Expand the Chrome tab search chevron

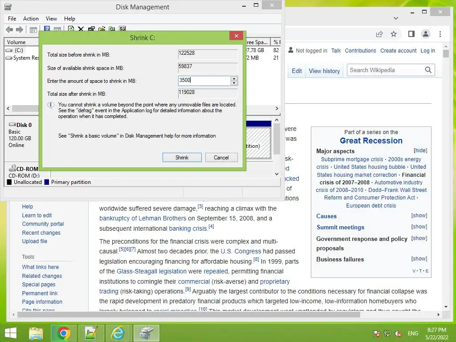[395, 18]
